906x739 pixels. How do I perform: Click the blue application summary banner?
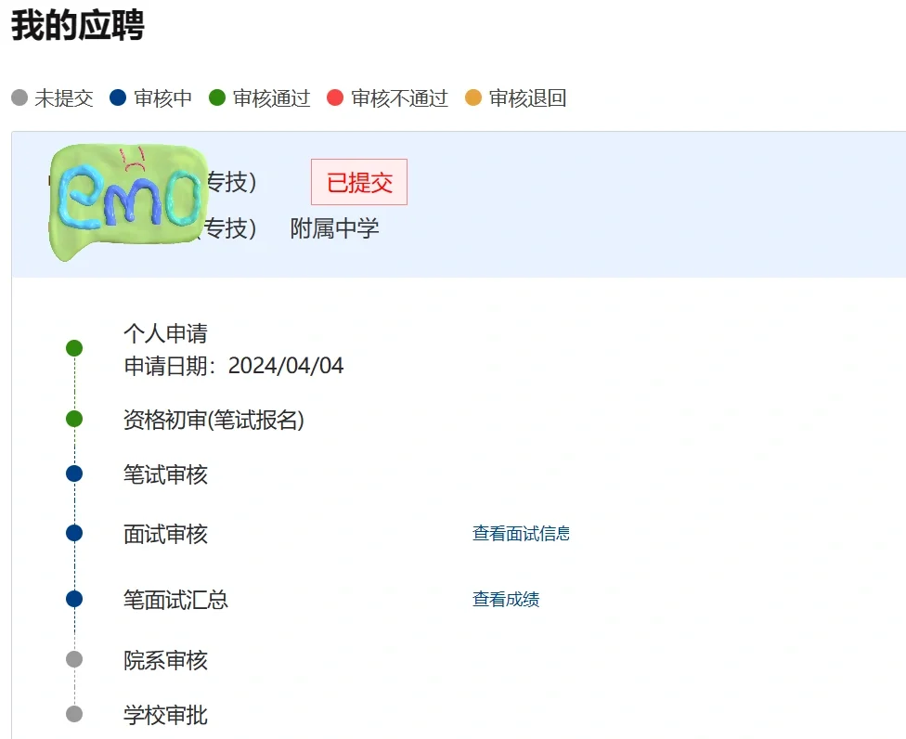[650, 202]
